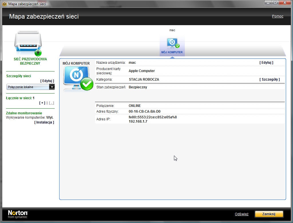Screen dimensions: 293x223
Task: Click the IP address 192.168.1.7
Action: (138, 122)
